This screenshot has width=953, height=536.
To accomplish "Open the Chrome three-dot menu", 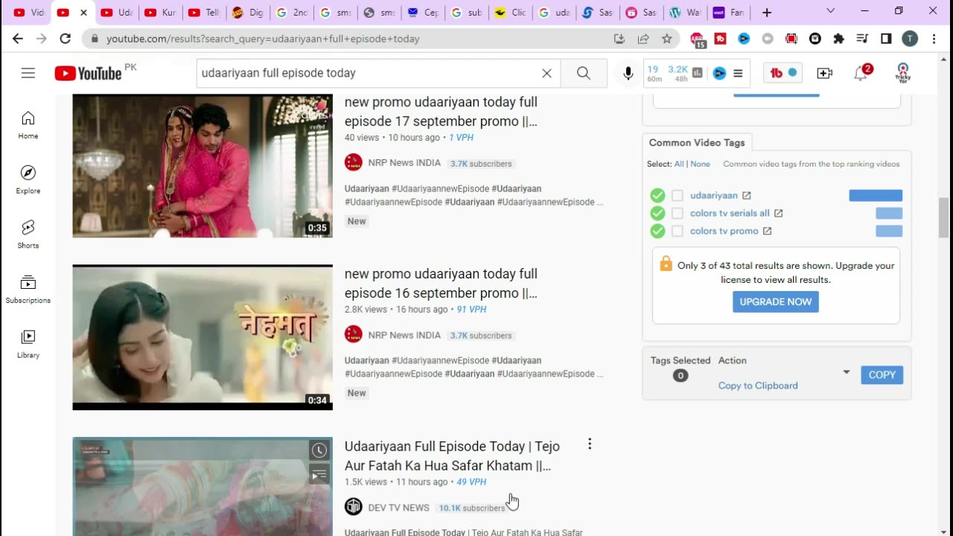I will pos(934,39).
